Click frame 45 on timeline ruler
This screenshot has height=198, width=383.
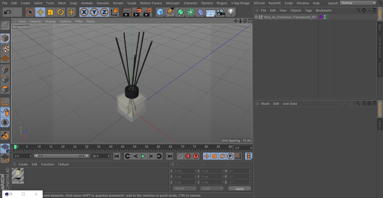[123, 147]
